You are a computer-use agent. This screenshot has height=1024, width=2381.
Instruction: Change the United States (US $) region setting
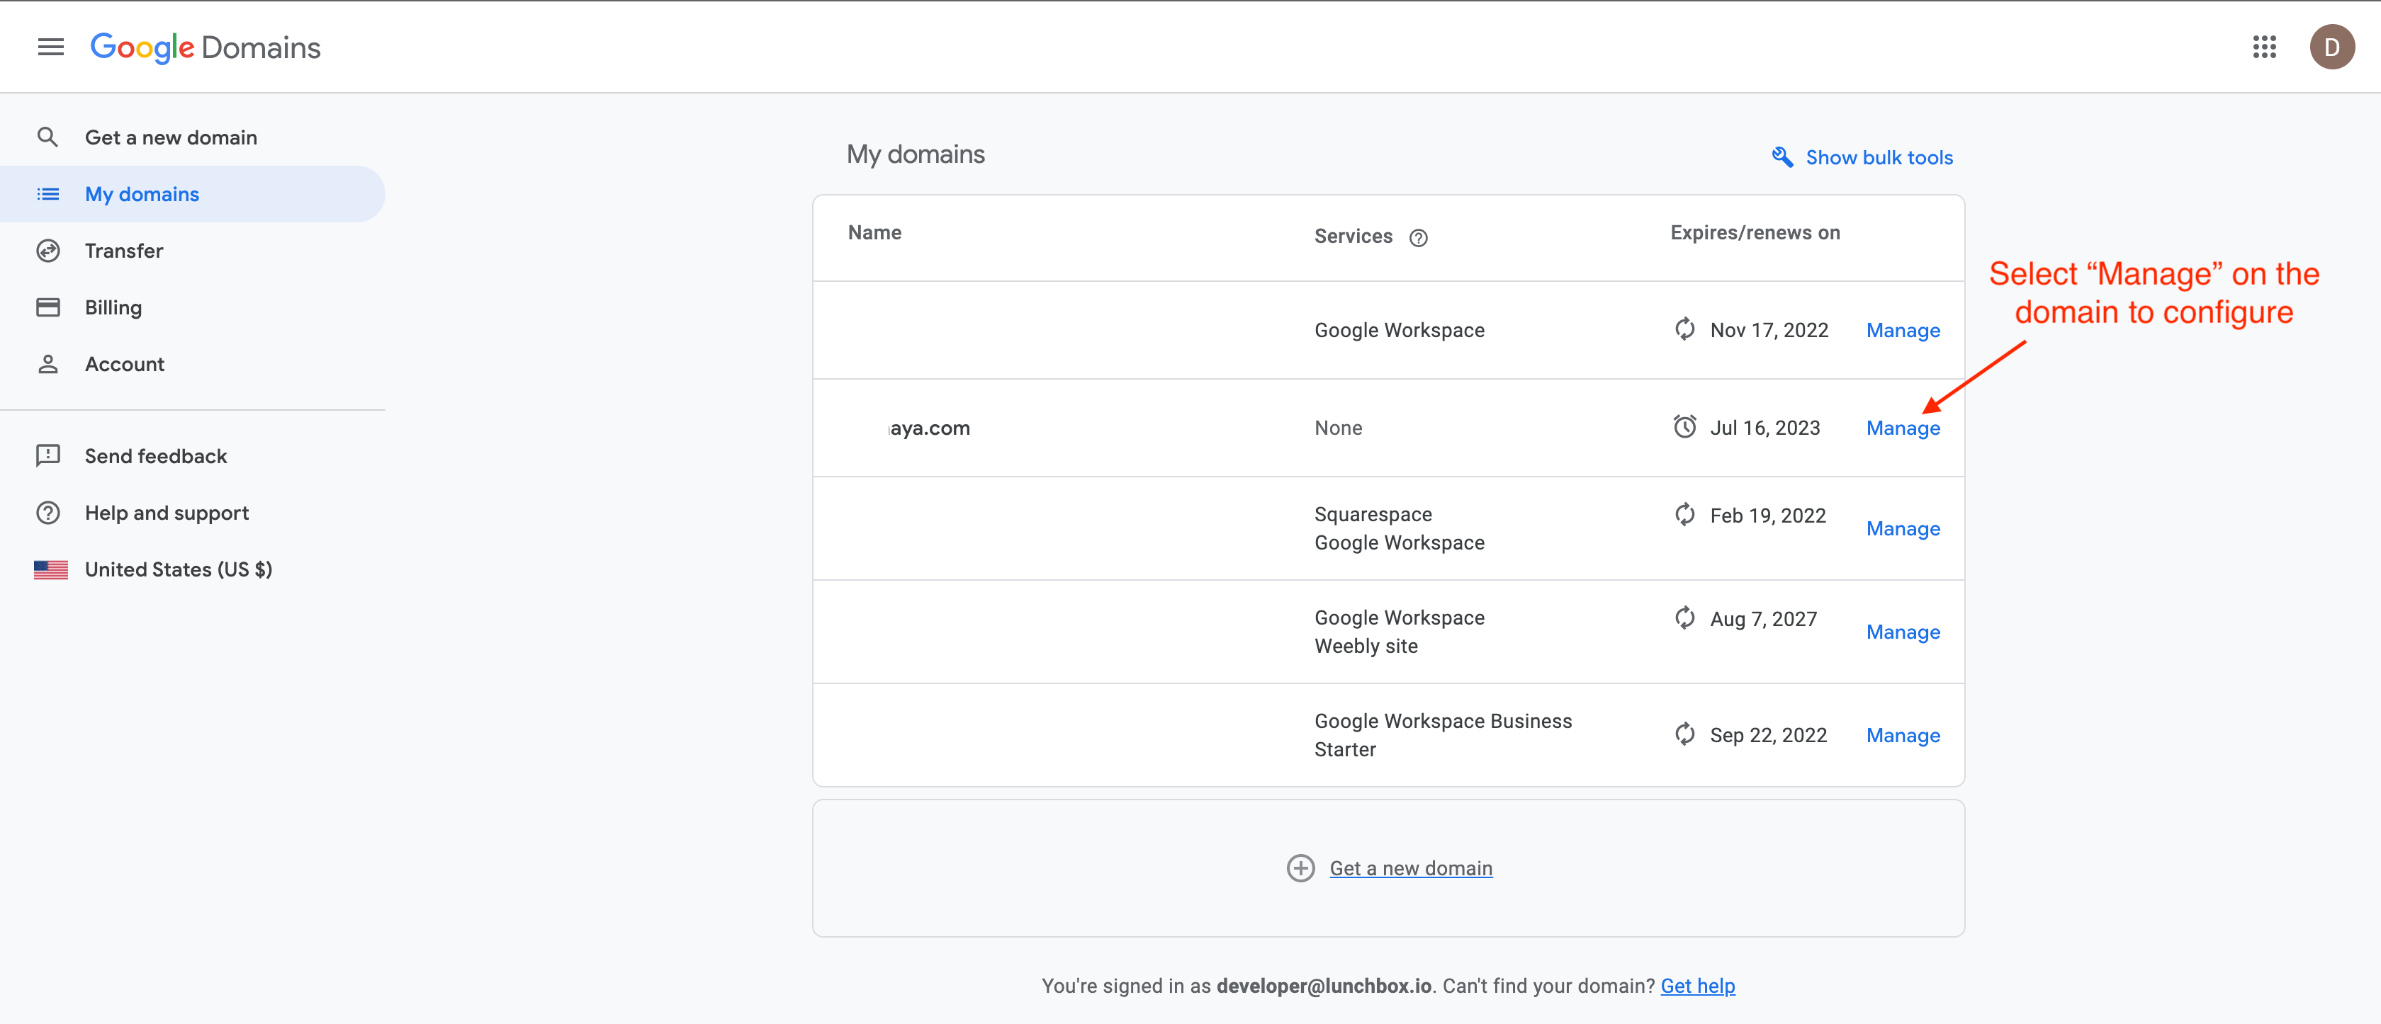tap(192, 569)
